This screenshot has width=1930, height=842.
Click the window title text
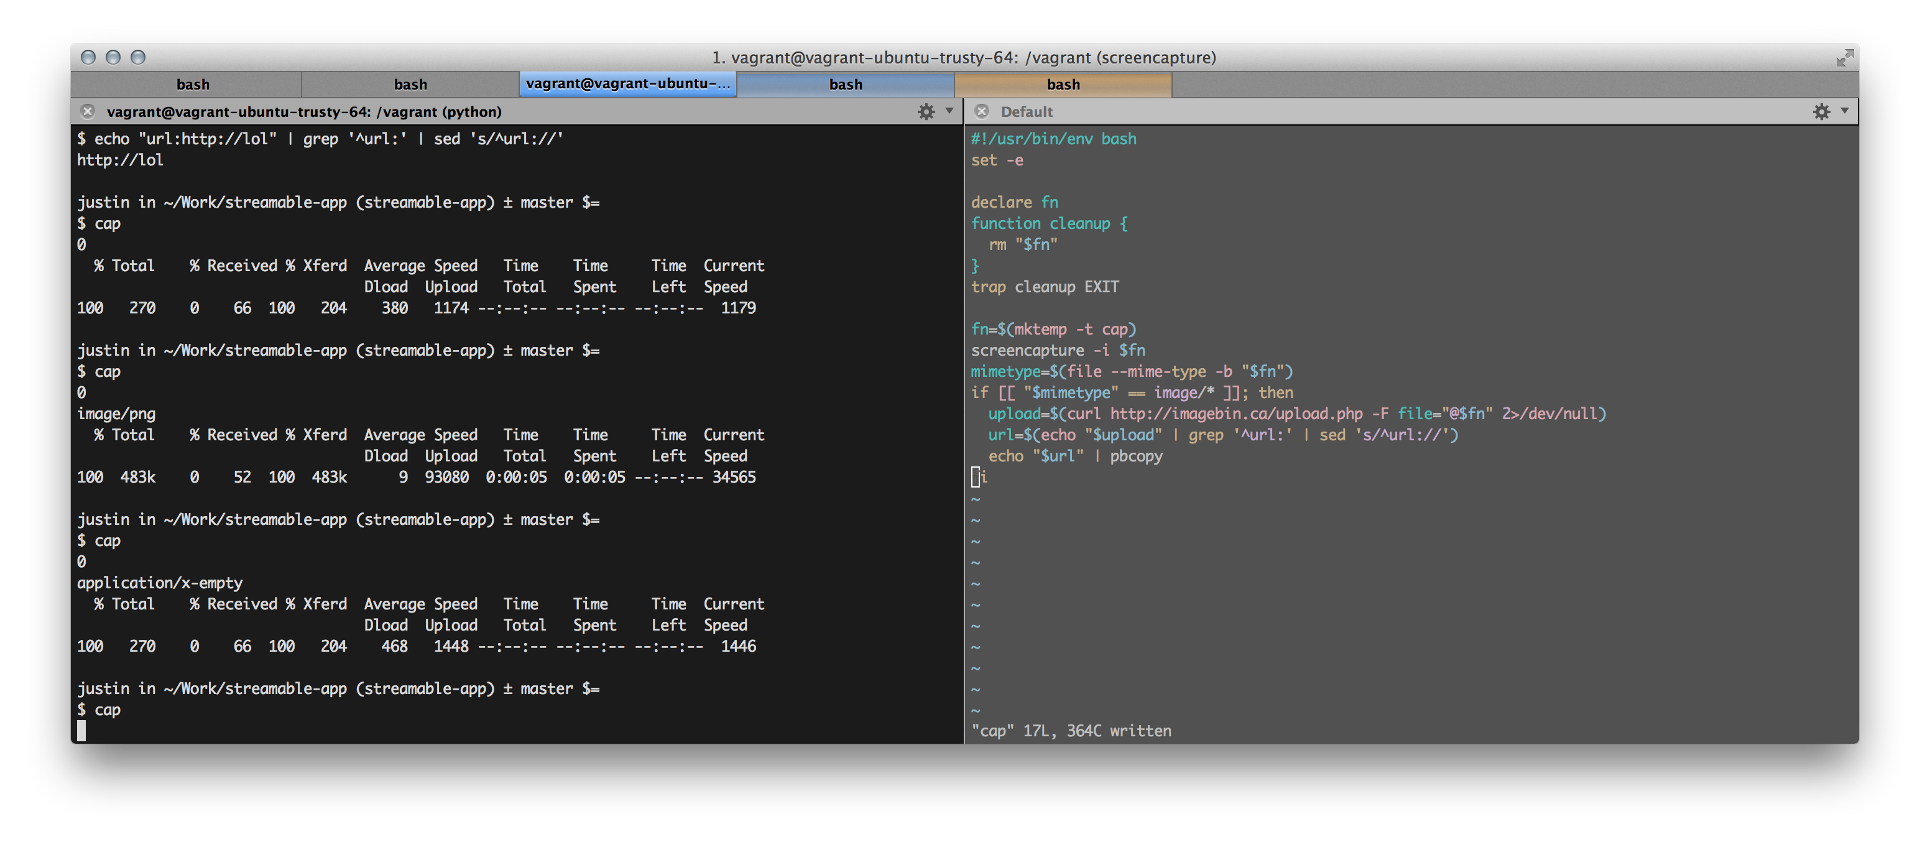[964, 58]
